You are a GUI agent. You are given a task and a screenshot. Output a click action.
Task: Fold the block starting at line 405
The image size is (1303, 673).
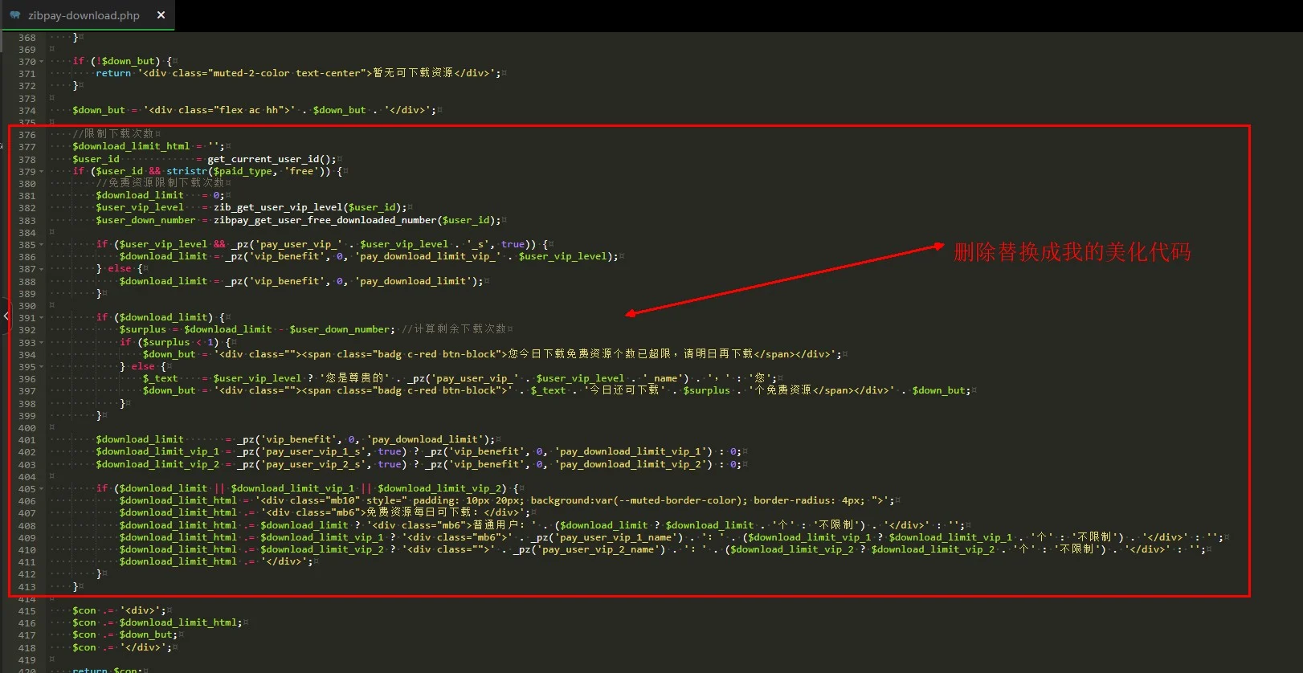[42, 489]
